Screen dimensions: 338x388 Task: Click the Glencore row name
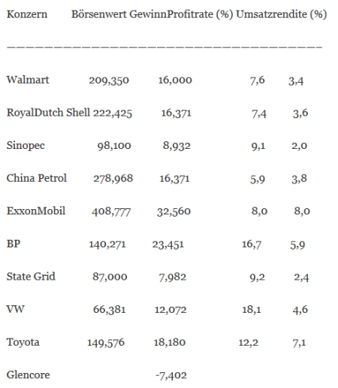(x=29, y=375)
